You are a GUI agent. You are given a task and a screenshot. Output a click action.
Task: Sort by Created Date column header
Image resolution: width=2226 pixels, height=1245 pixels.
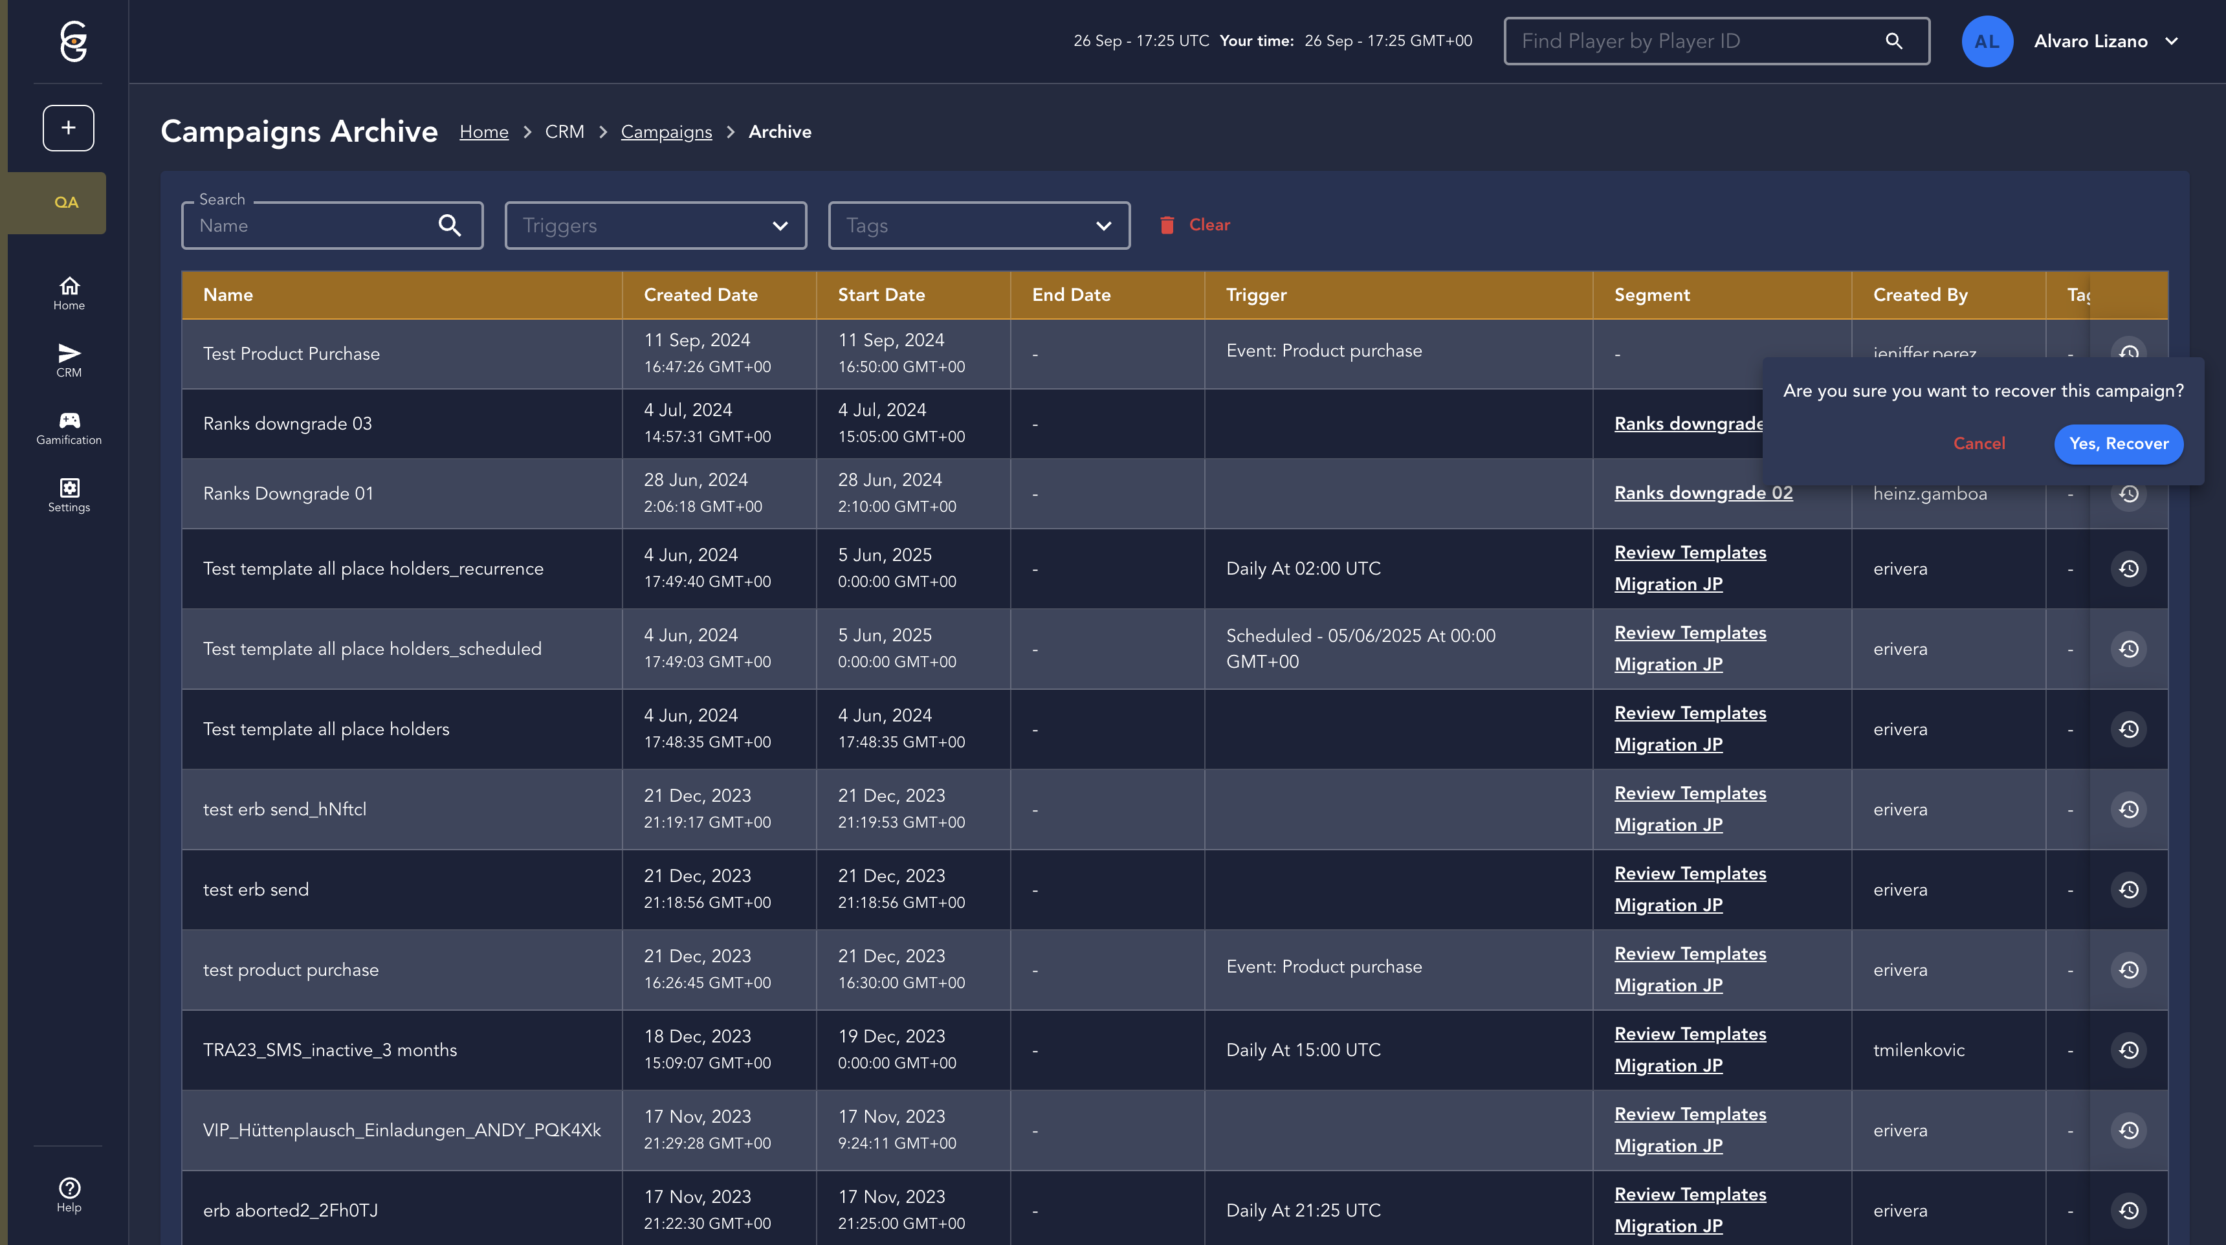(700, 294)
